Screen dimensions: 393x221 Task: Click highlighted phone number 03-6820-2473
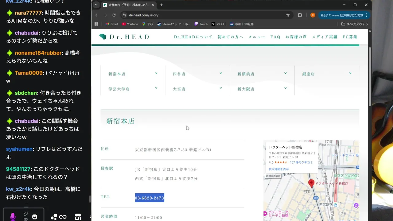[x=150, y=198]
